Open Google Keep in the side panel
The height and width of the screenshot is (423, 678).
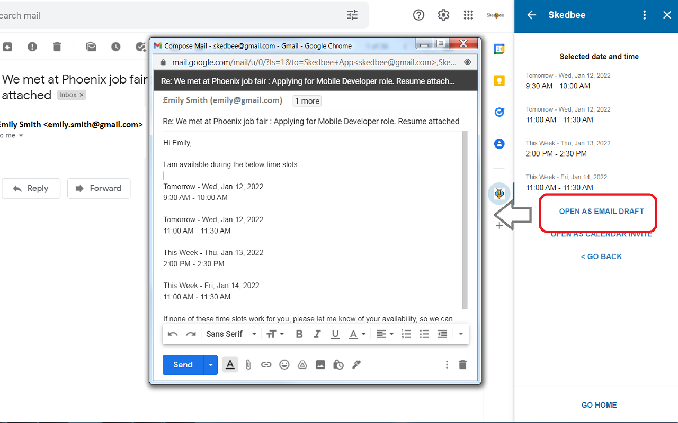(499, 81)
